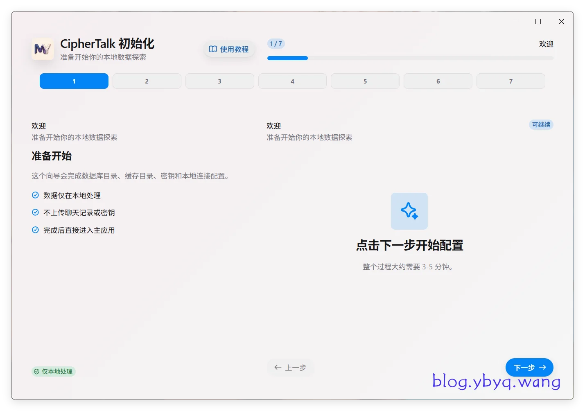Viewport: 585px width, 411px height.
Task: Minimize the CipherTalk window
Action: (515, 21)
